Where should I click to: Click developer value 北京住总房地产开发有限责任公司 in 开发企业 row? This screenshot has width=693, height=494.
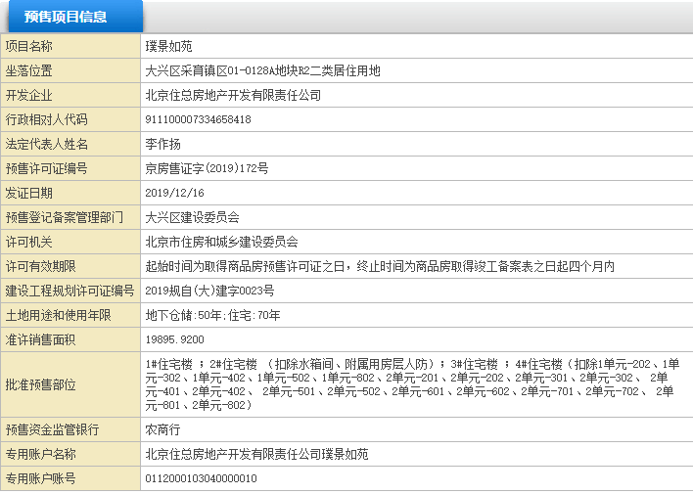pos(233,95)
